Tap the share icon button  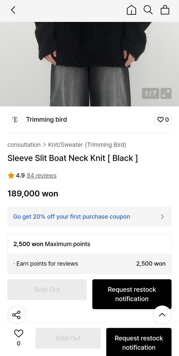[17, 315]
